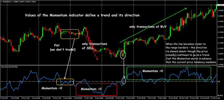224x100 pixels.
Task: Click price scale value 1.17770
Action: pos(221,27)
